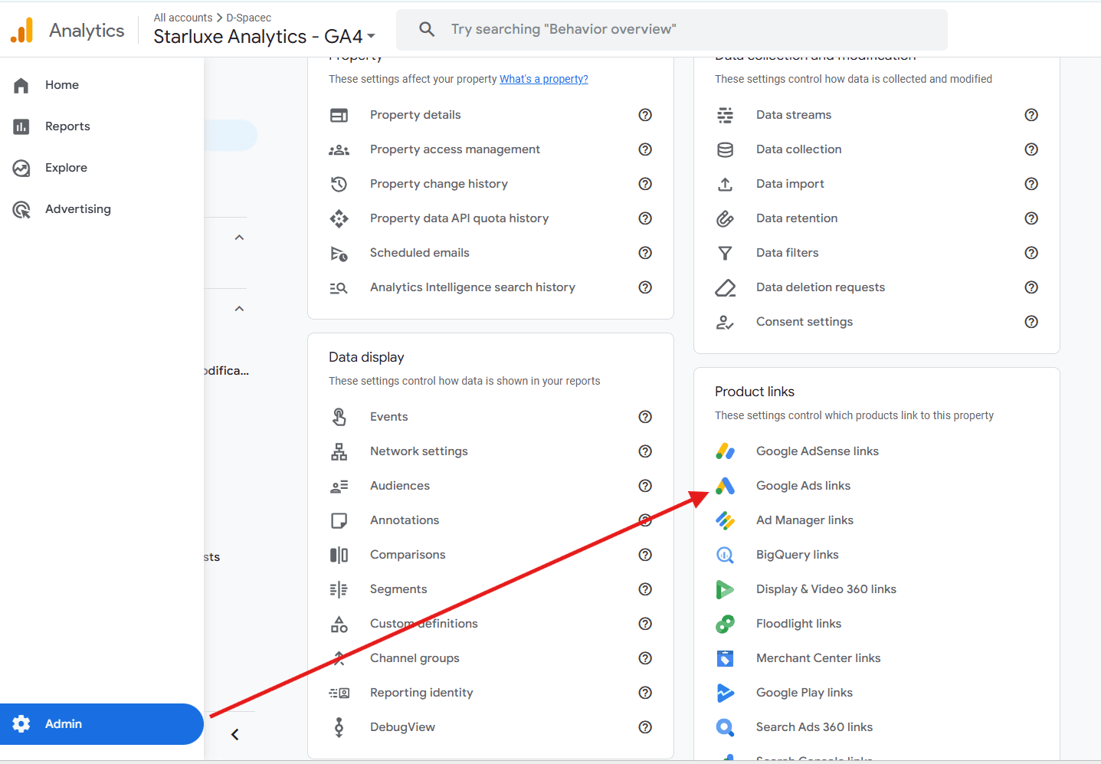Click the Segments icon
The image size is (1101, 764).
tap(339, 589)
